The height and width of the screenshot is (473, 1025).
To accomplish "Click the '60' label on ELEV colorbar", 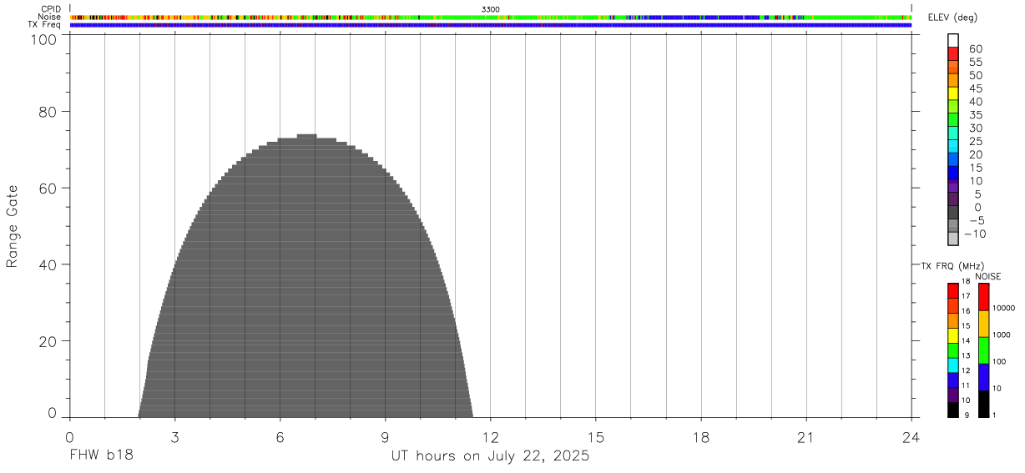I will point(975,49).
